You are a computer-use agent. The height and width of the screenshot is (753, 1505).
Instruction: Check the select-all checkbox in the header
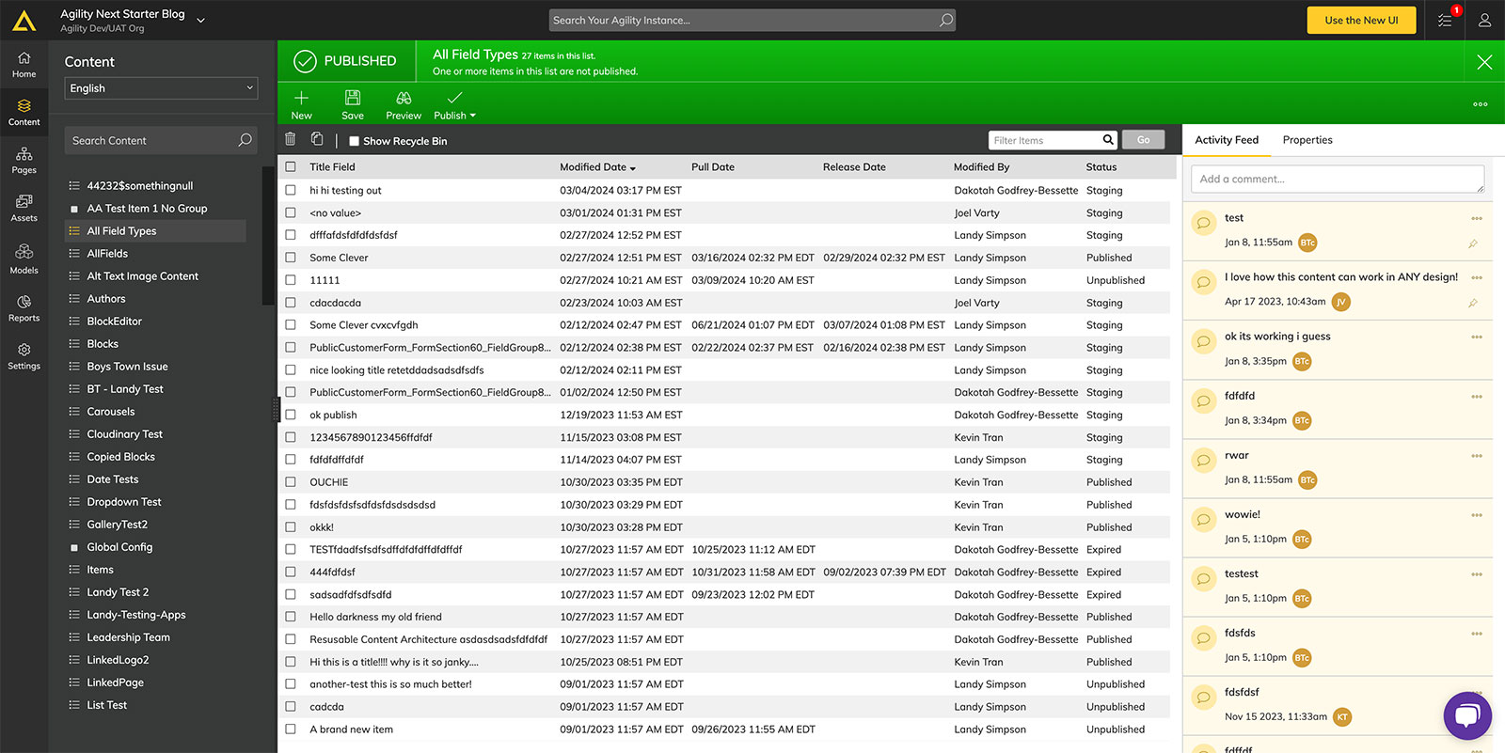coord(291,167)
